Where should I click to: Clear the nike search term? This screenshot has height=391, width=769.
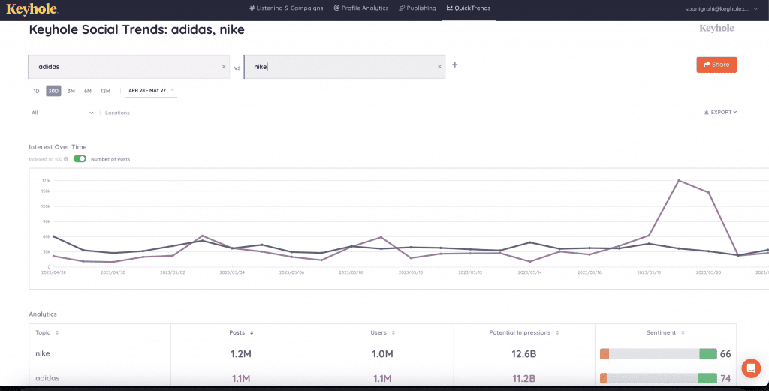click(x=439, y=67)
